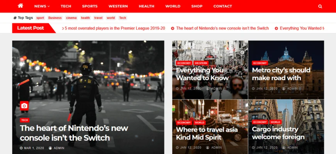Select the cinema tag
The width and height of the screenshot is (336, 154).
71,18
